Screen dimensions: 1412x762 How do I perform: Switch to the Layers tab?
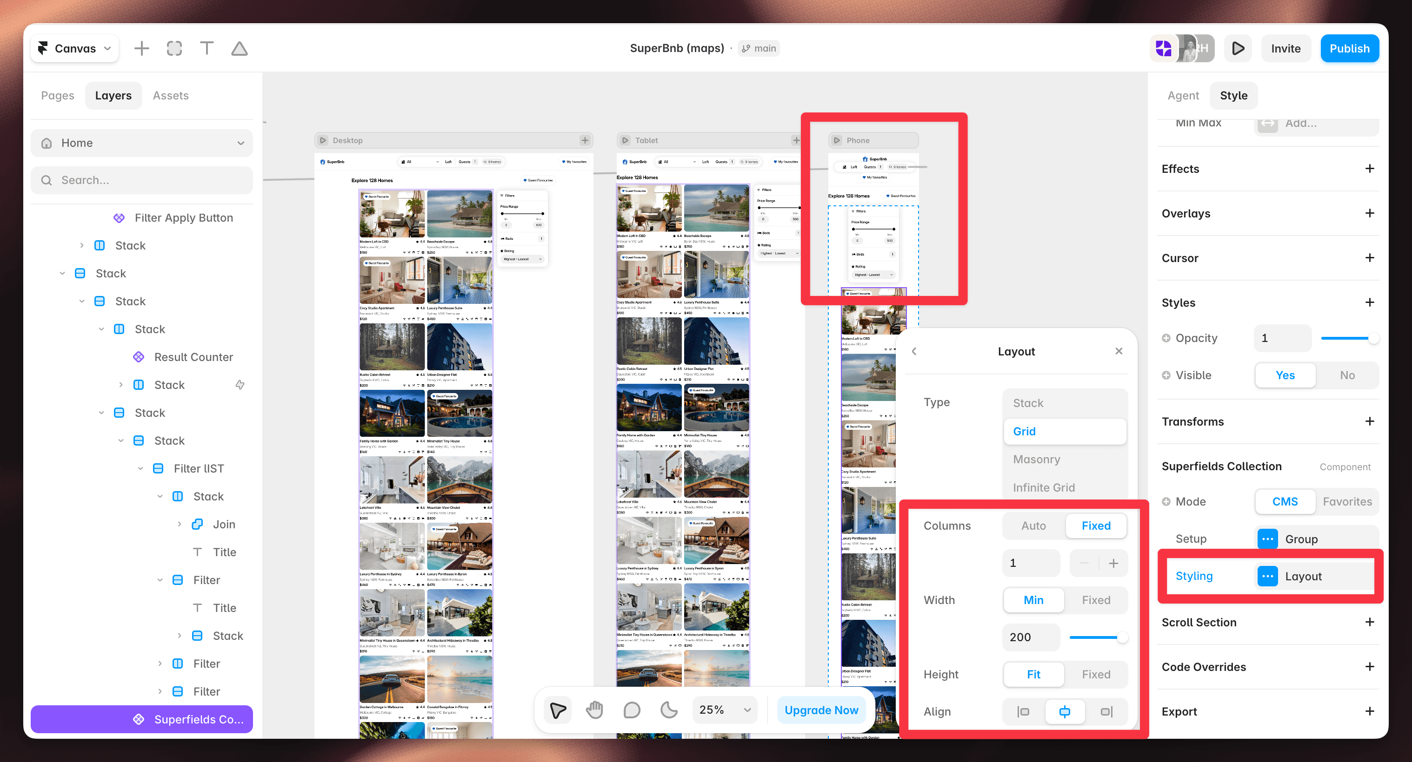point(113,95)
